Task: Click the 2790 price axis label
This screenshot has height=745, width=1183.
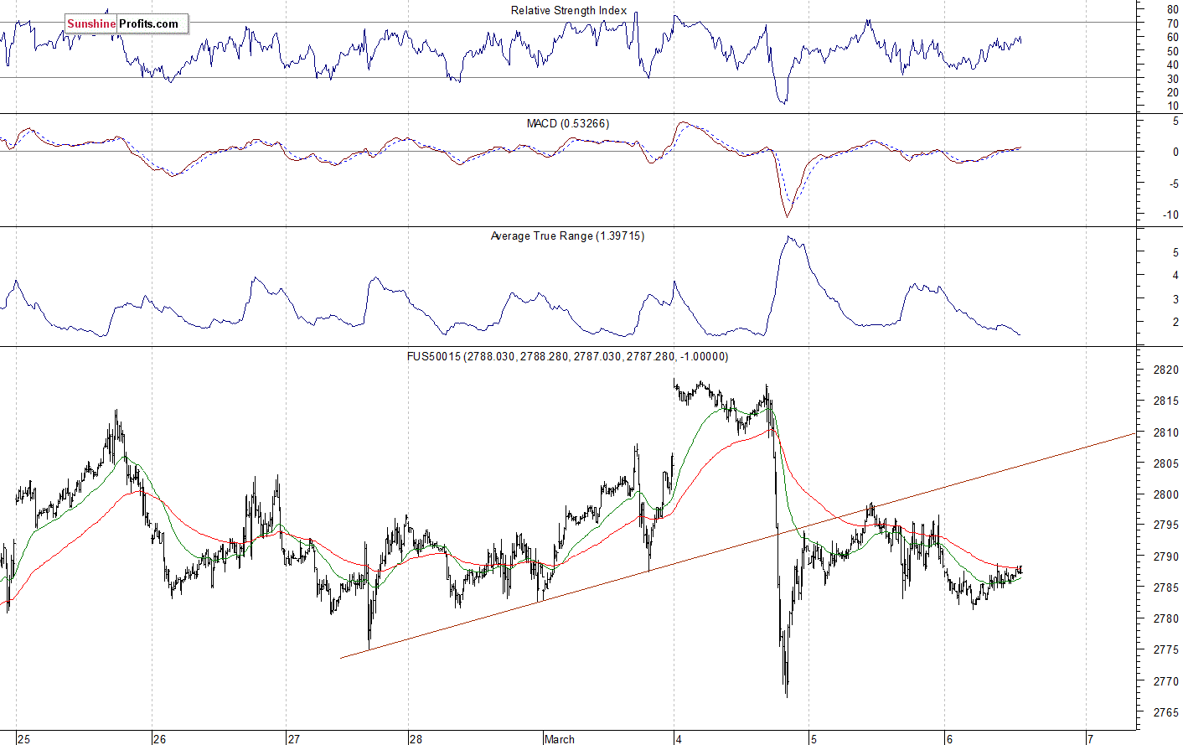Action: tap(1166, 556)
